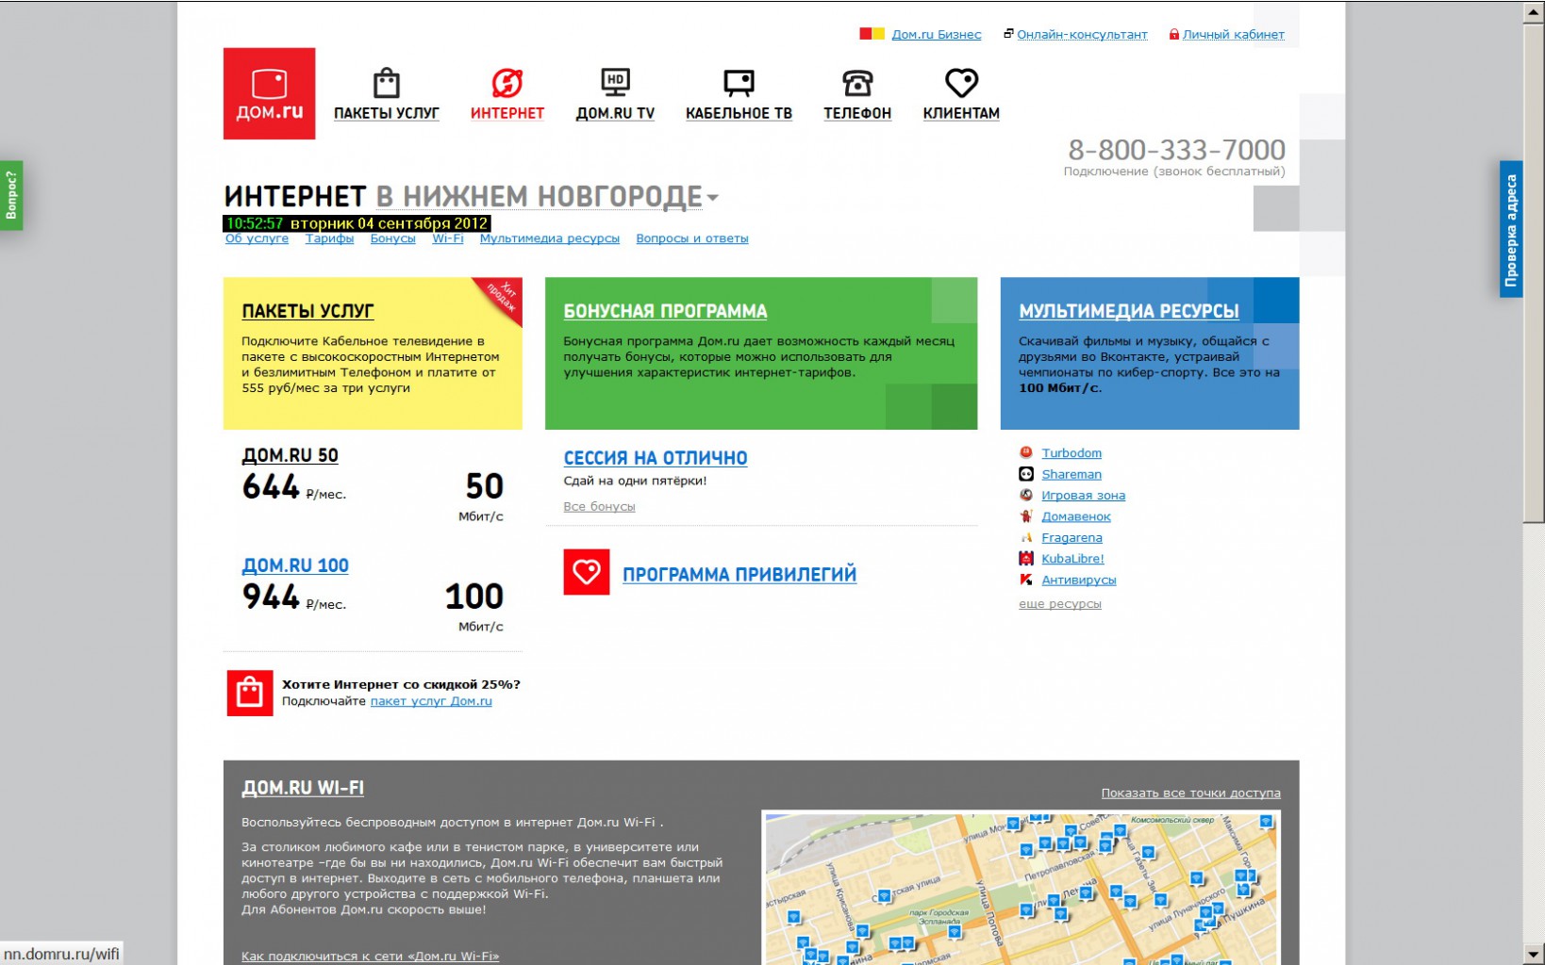Click the Игровая зона text link

click(x=1083, y=495)
